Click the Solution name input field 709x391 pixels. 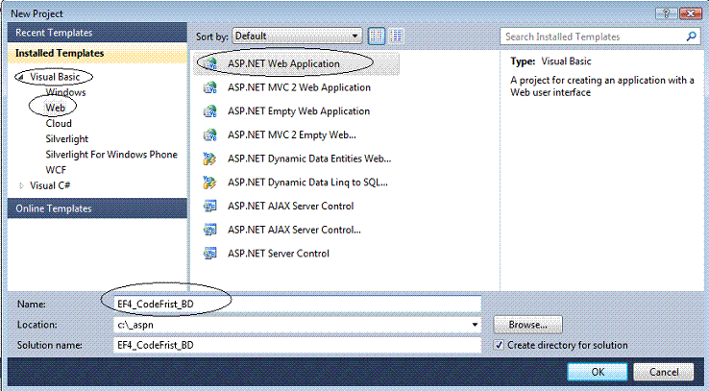click(297, 345)
